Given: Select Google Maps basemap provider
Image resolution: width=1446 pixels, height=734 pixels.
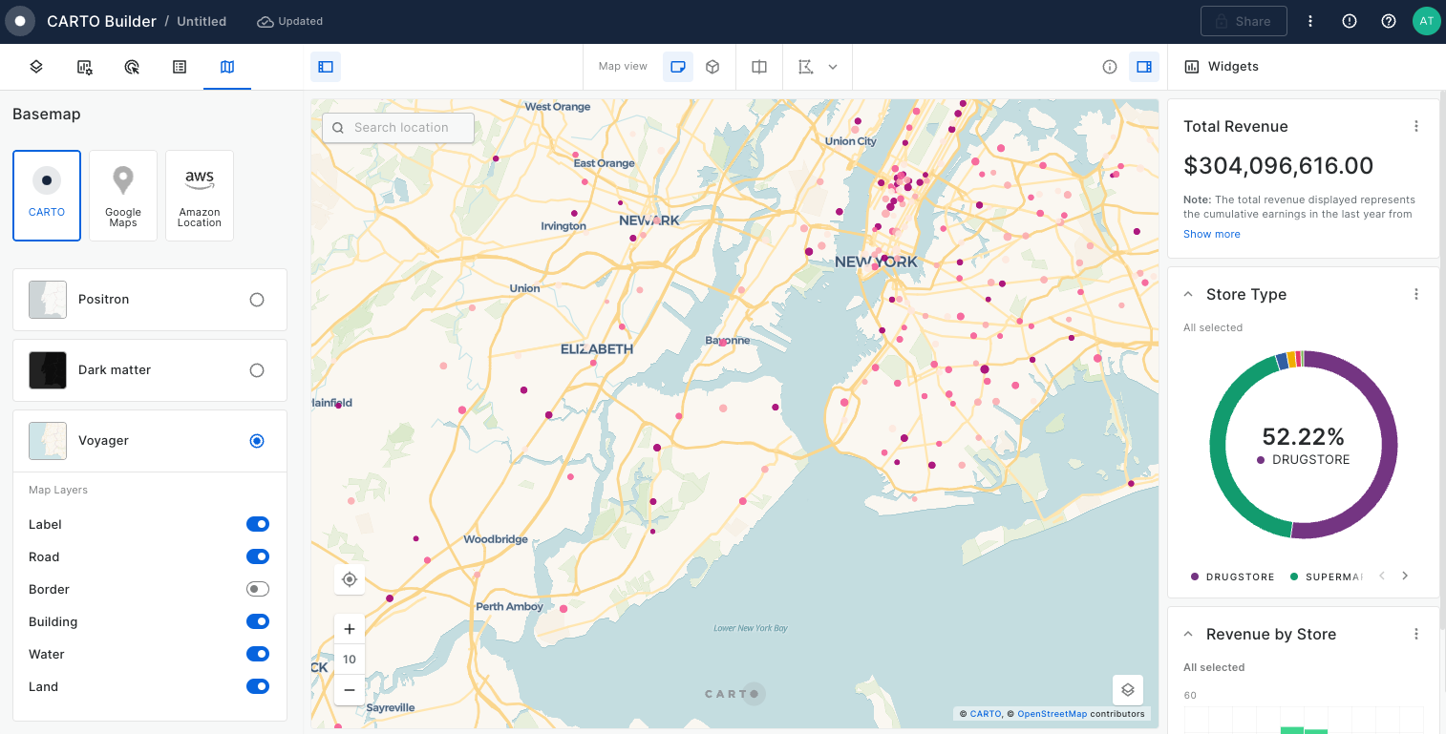Looking at the screenshot, I should (x=123, y=196).
